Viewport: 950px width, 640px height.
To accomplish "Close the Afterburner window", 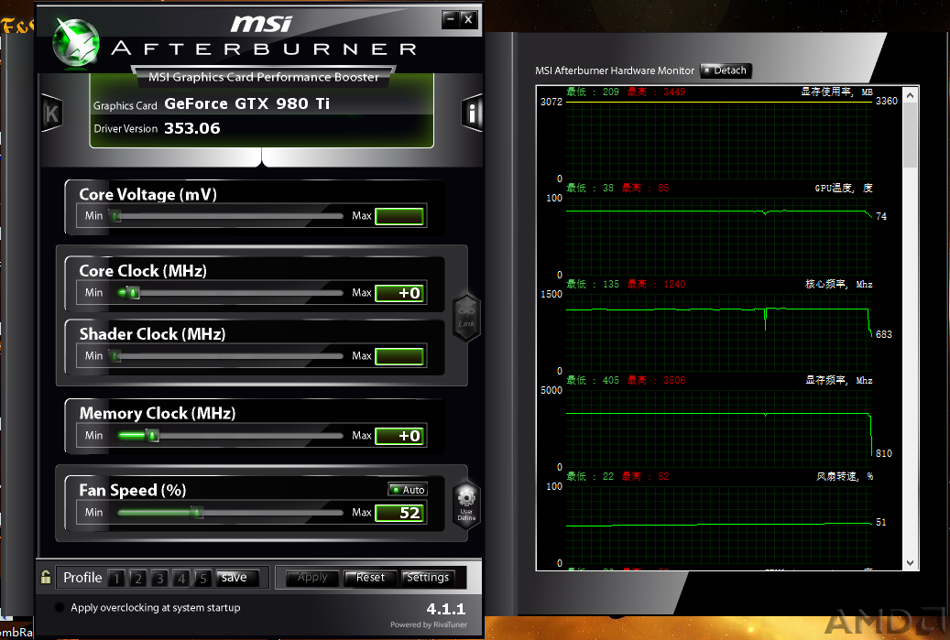I will coord(468,19).
